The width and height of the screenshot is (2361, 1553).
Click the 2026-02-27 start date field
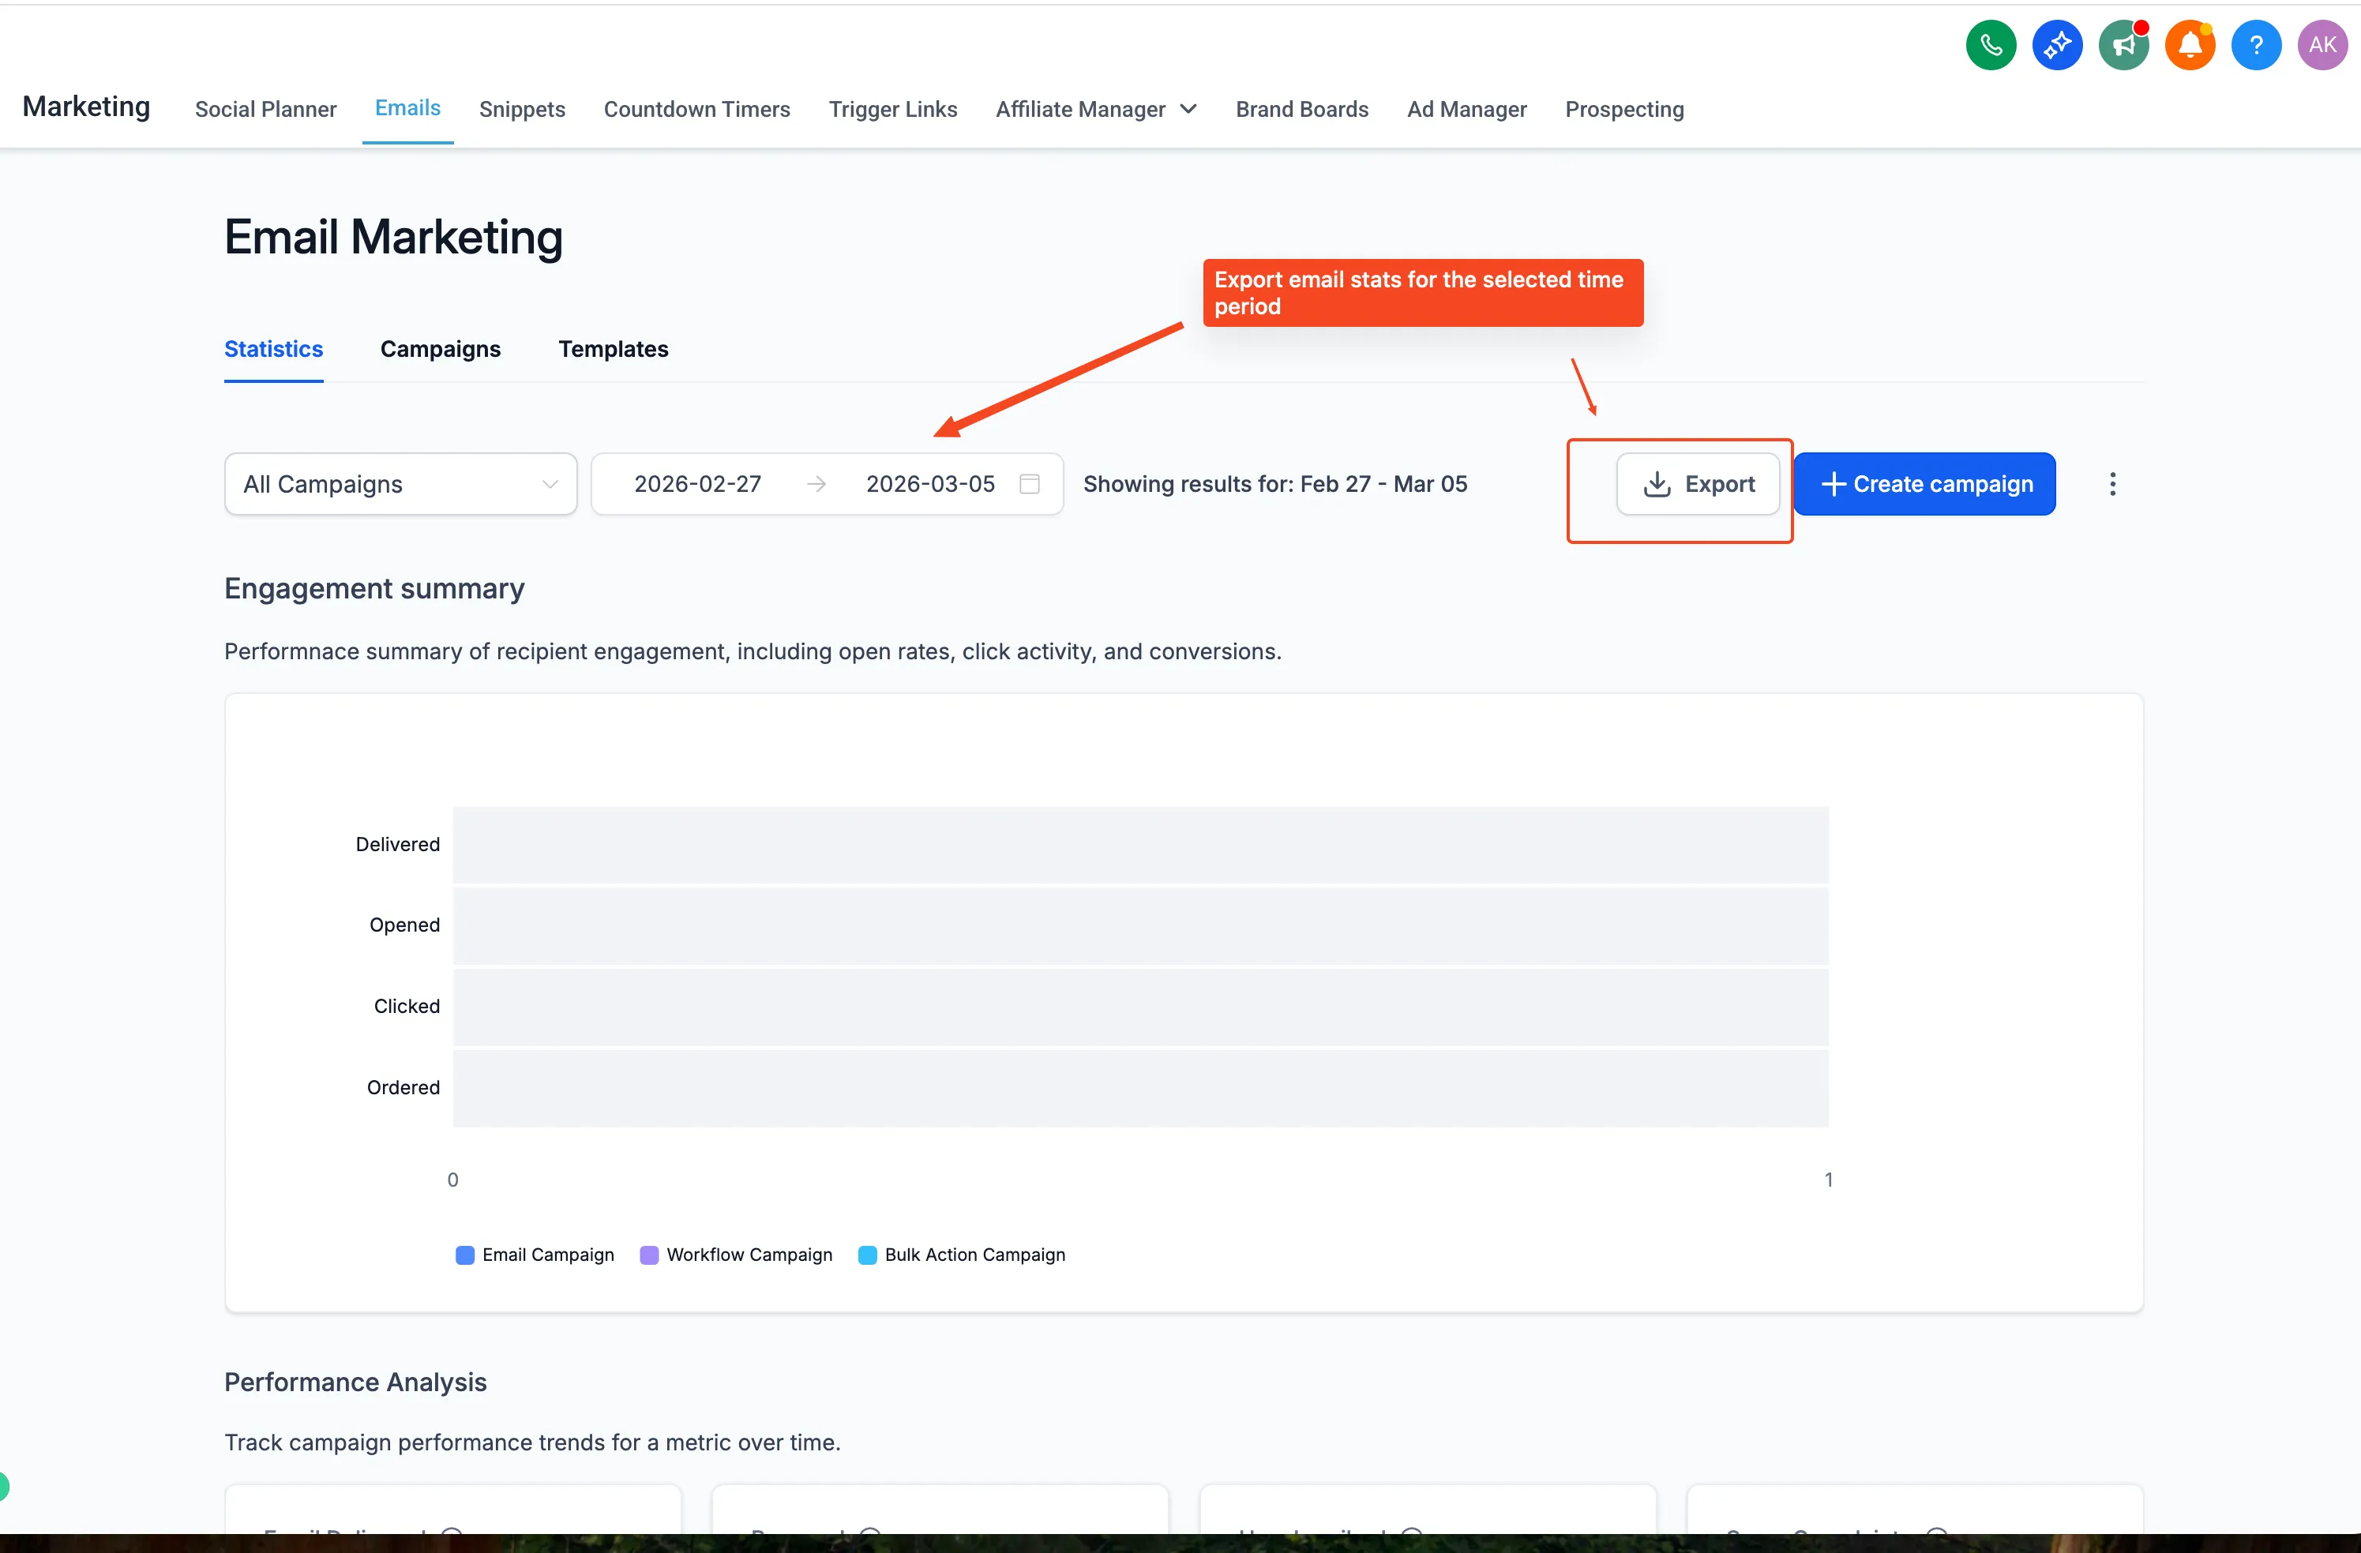coord(697,484)
